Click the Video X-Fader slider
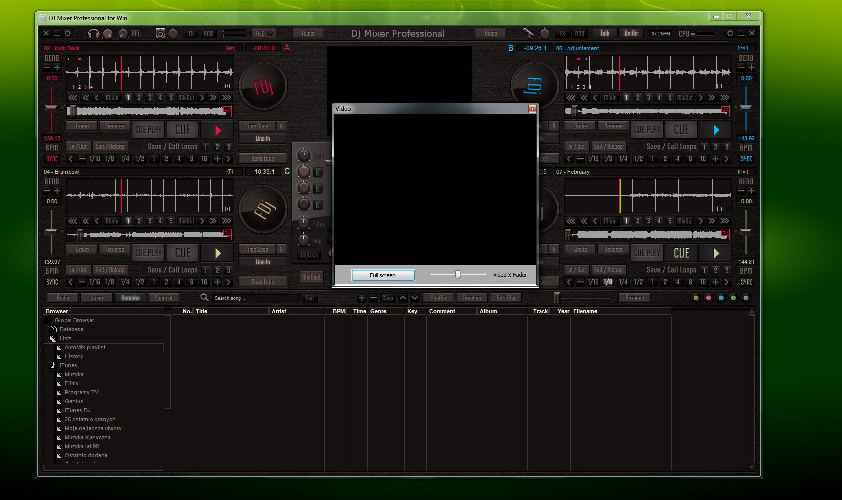This screenshot has width=842, height=500. coord(458,275)
